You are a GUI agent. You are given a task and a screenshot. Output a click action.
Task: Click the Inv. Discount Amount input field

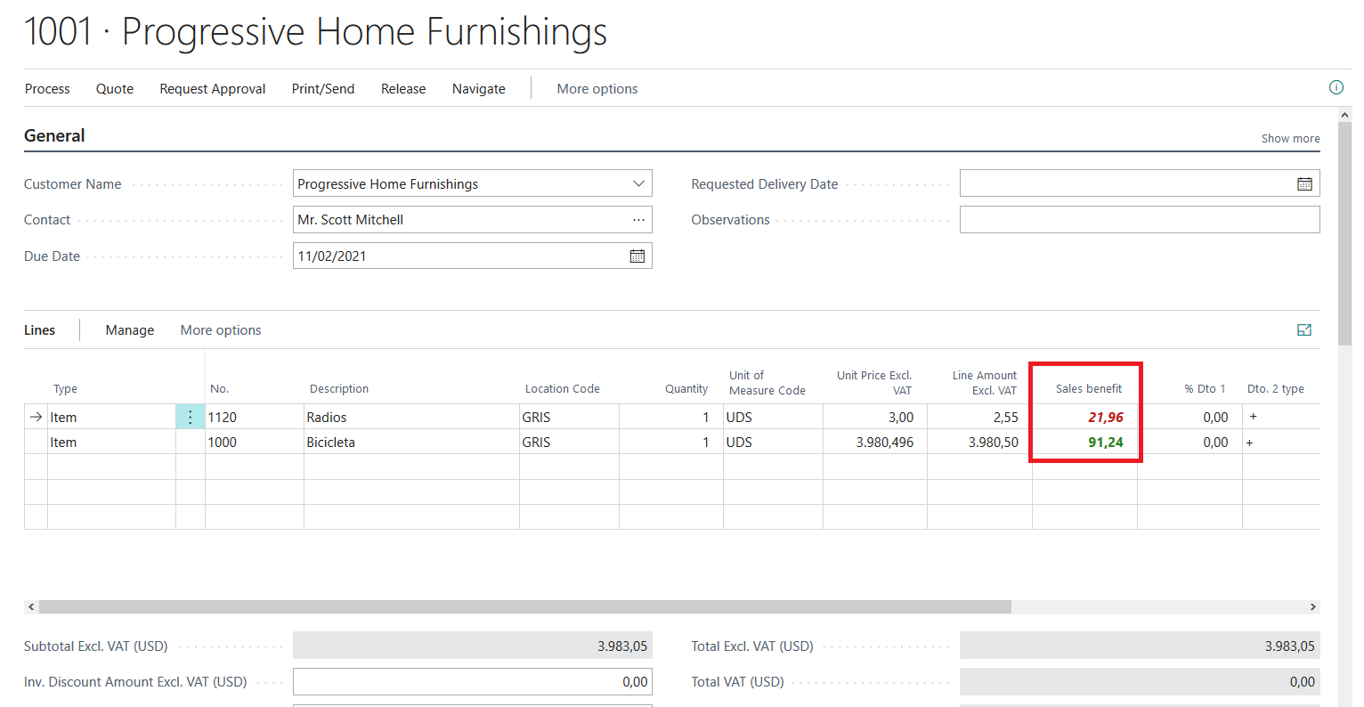pos(472,682)
